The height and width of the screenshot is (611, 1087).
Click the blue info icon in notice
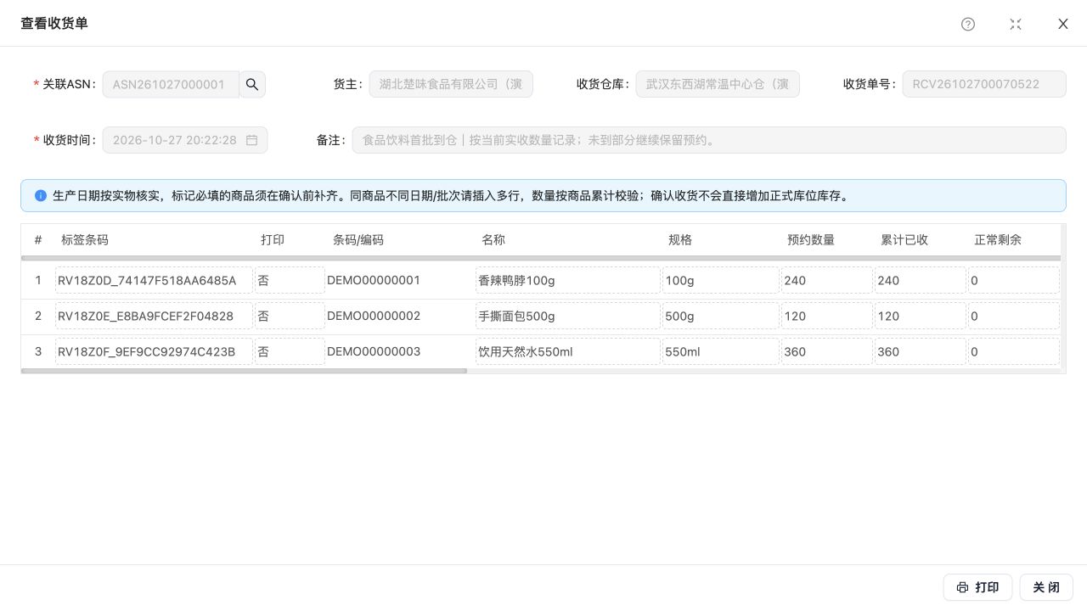click(x=41, y=196)
